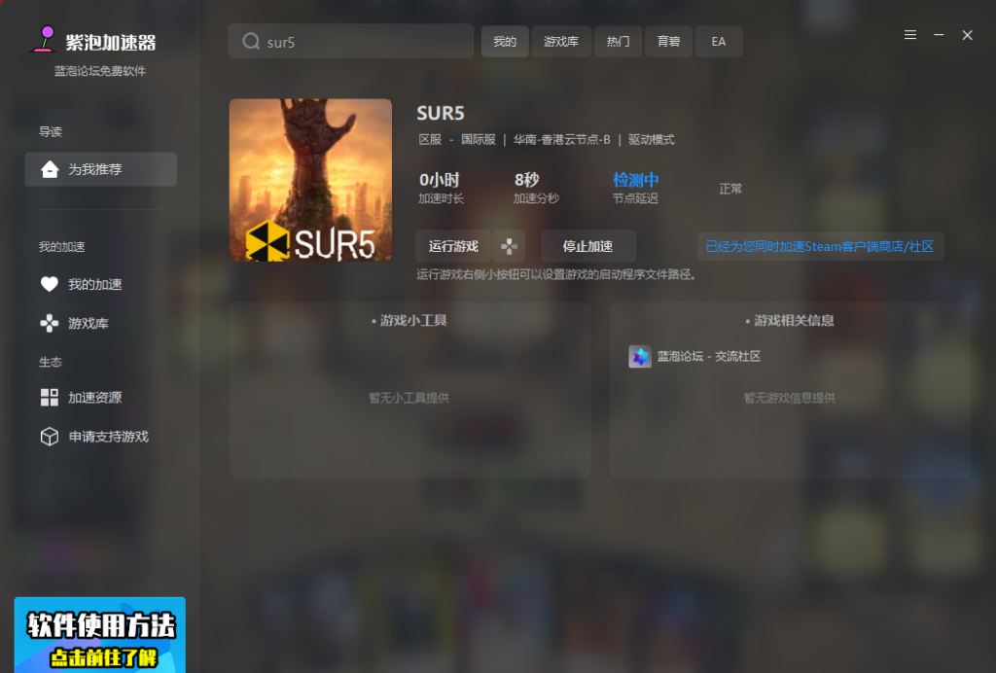Click the 检测中 node latency text
The width and height of the screenshot is (996, 673).
[x=636, y=180]
